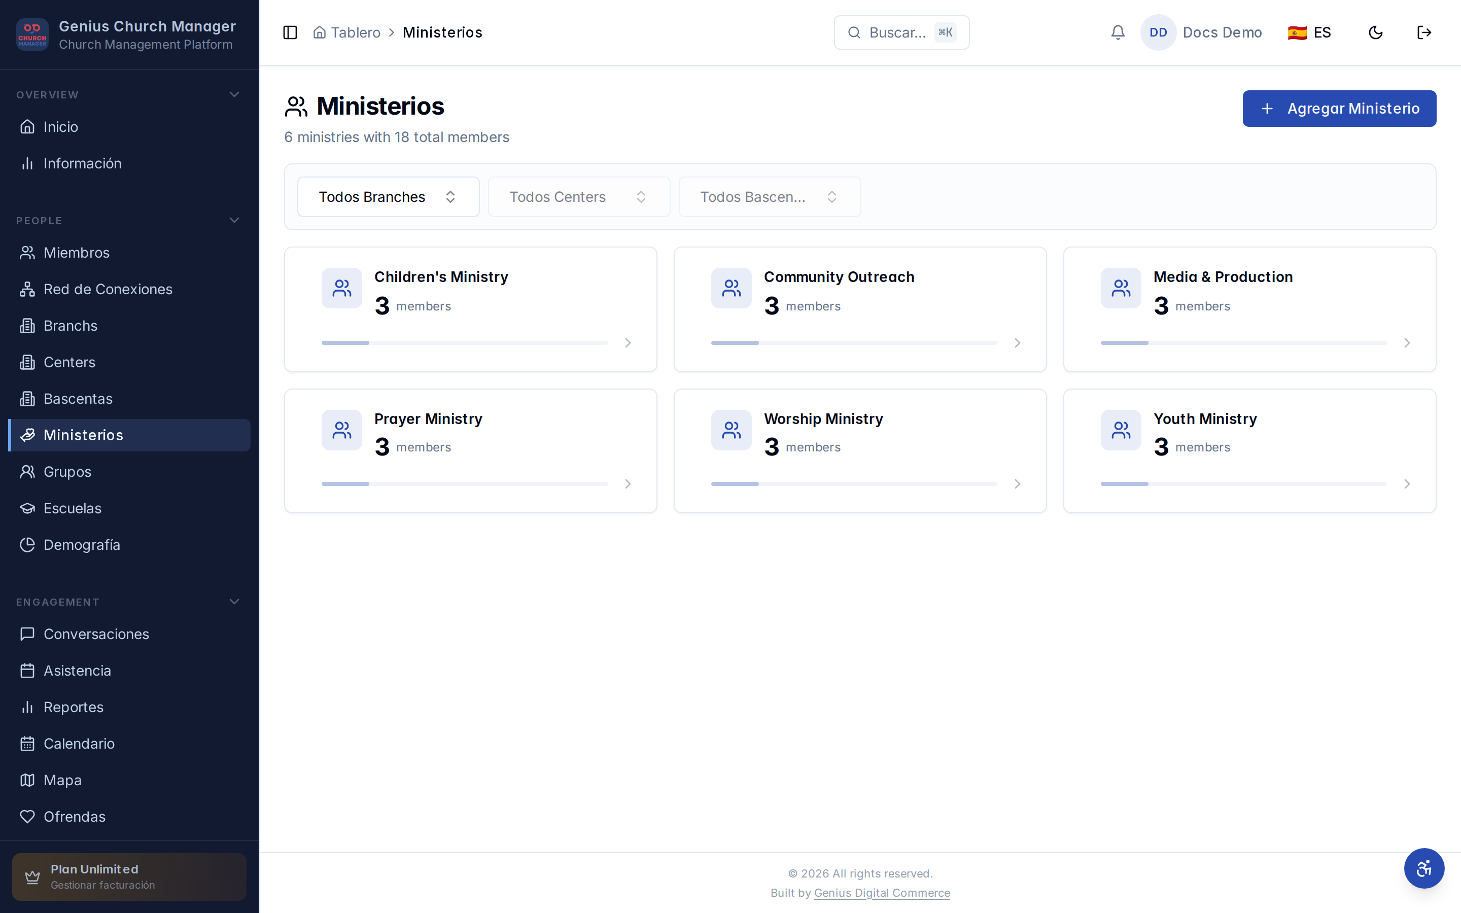
Task: Click Media & Production progress bar
Action: click(x=1243, y=343)
